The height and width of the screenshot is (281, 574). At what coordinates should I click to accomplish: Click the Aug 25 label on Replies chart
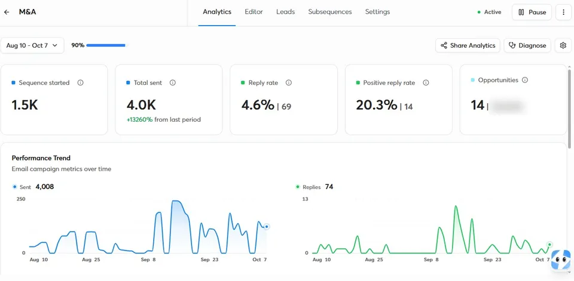pyautogui.click(x=375, y=260)
